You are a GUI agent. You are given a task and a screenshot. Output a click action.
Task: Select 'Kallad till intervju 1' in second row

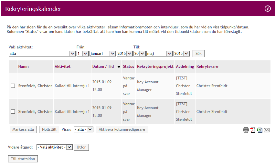point(72,112)
